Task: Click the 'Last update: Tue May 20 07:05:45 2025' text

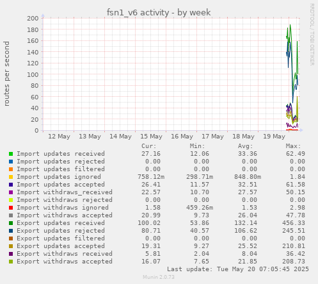Action: tap(238, 269)
